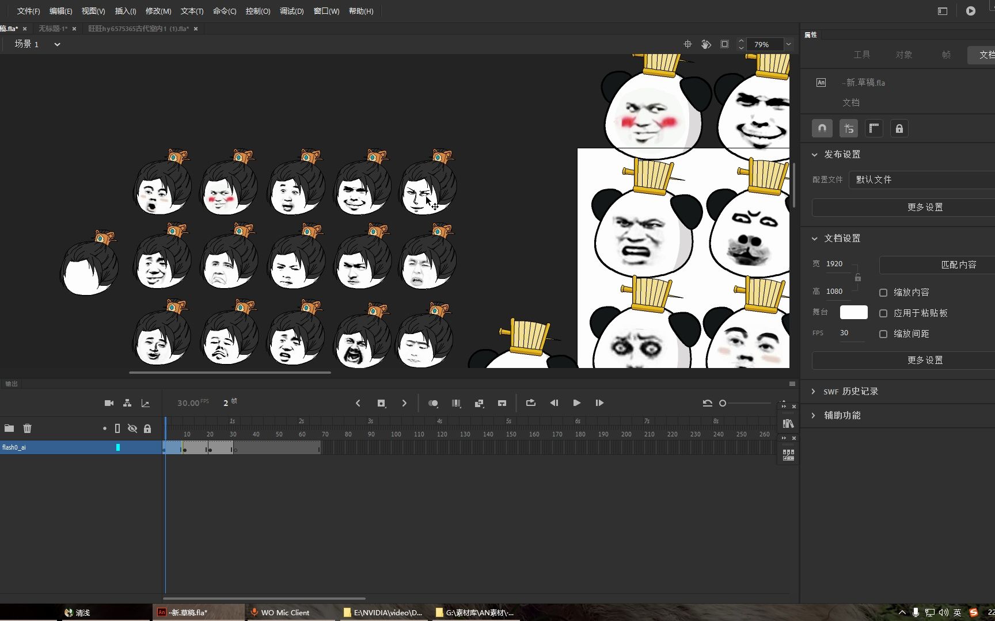Switch to the 帧 properties tab

coord(946,55)
